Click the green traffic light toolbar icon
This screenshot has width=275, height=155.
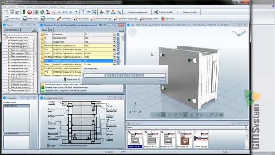[24, 12]
